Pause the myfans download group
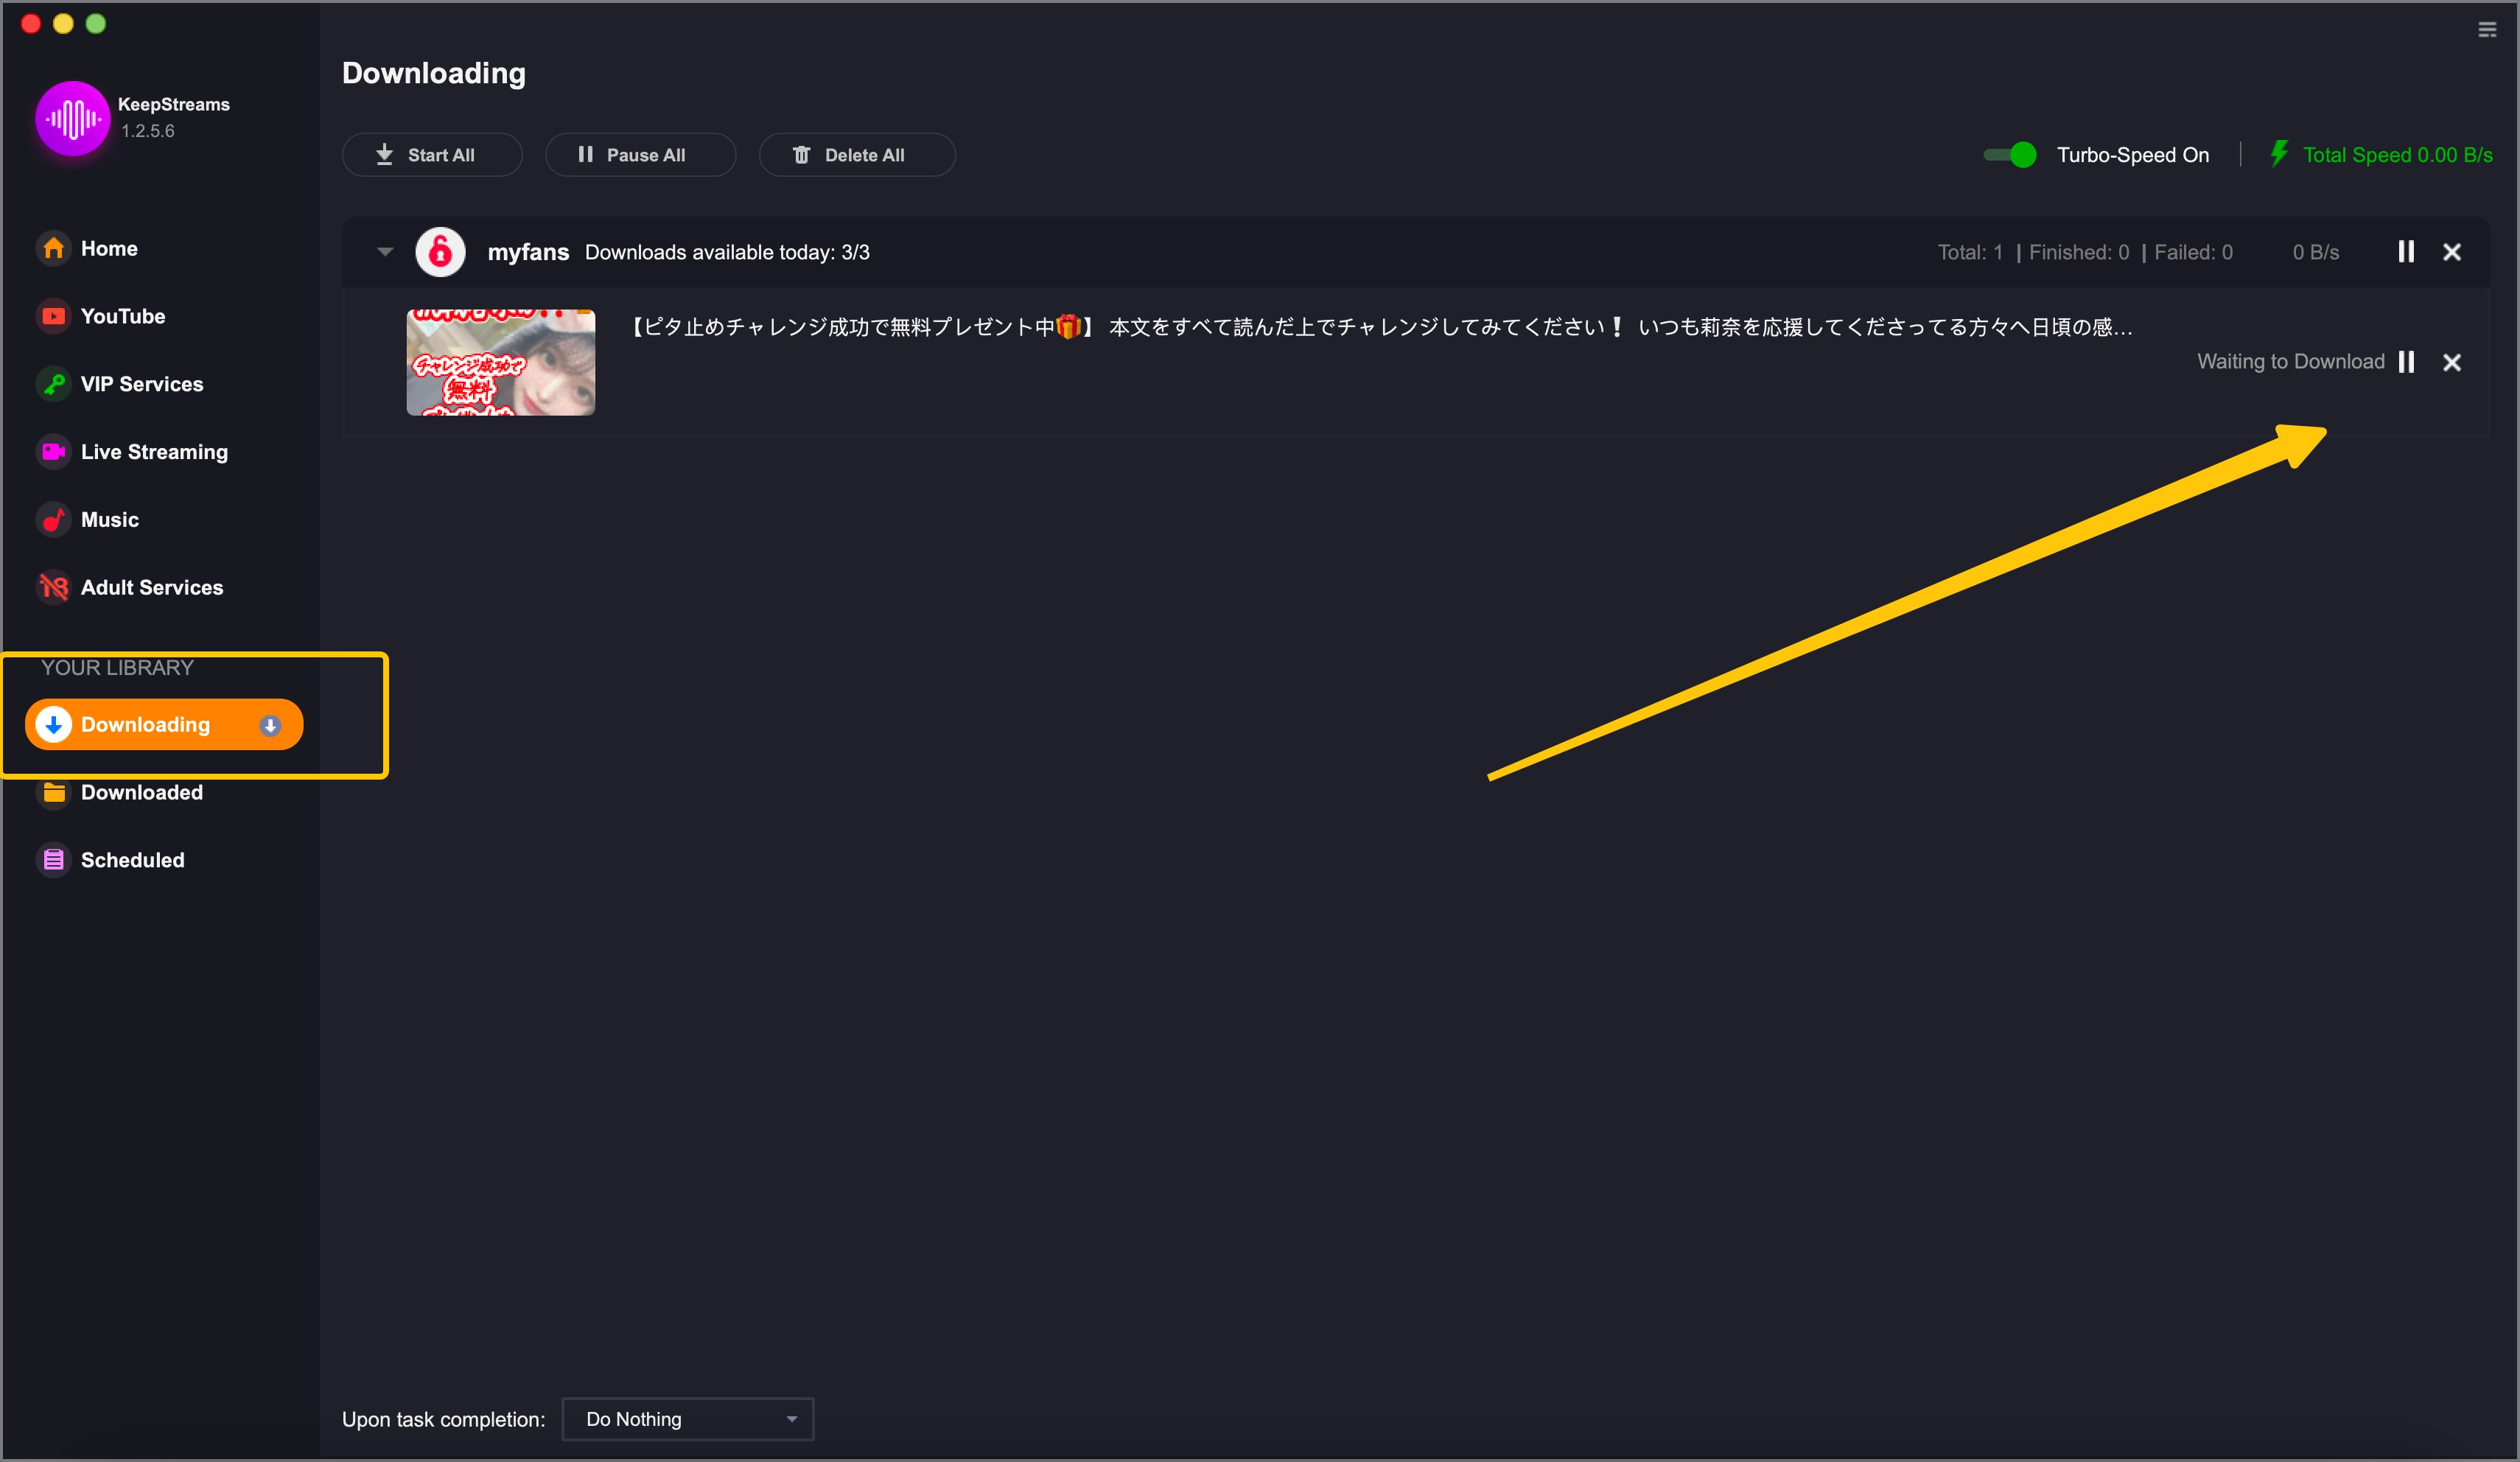 click(2405, 252)
